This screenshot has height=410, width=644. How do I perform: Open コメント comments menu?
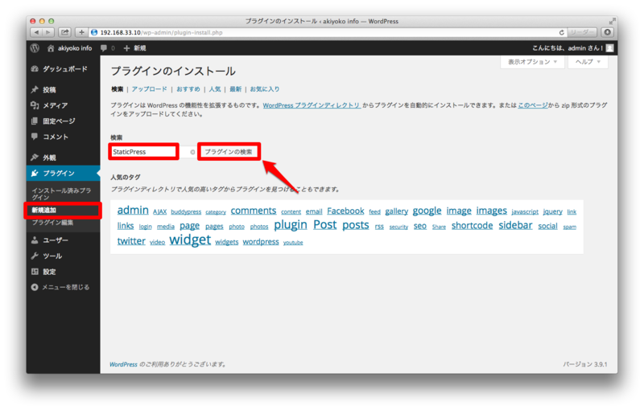click(64, 137)
